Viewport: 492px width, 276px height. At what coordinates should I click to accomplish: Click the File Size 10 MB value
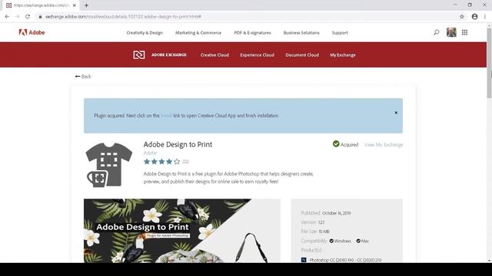[x=324, y=232]
